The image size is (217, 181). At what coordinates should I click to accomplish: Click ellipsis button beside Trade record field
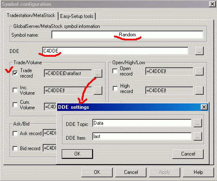[98, 73]
